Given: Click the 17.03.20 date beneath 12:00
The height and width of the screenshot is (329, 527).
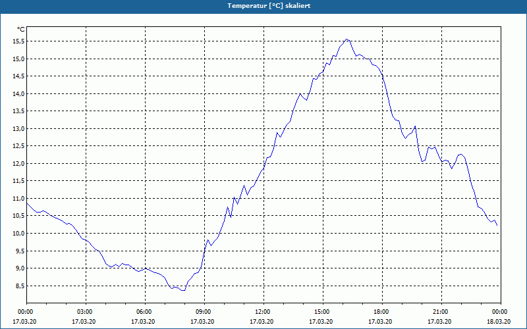Looking at the screenshot, I should [262, 322].
